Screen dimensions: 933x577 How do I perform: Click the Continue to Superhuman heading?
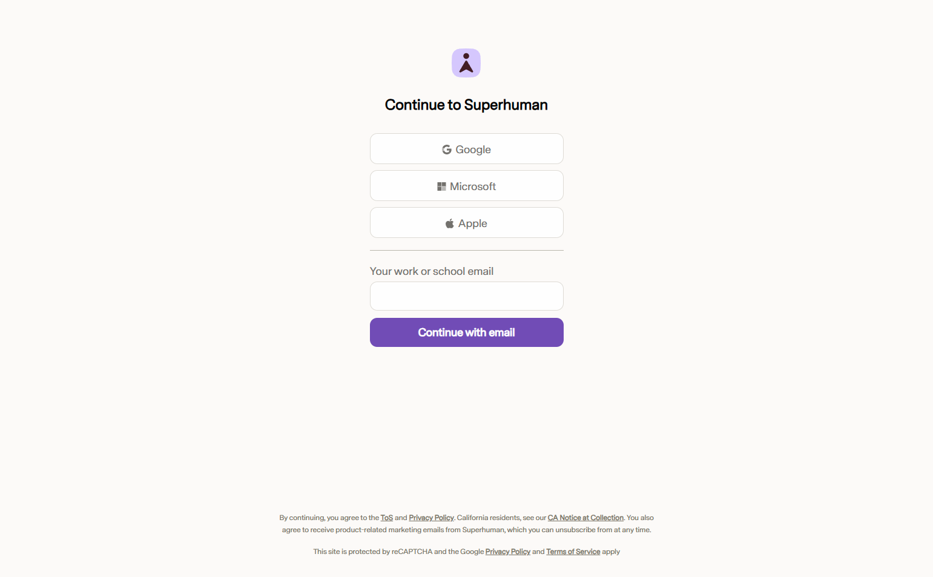(466, 104)
